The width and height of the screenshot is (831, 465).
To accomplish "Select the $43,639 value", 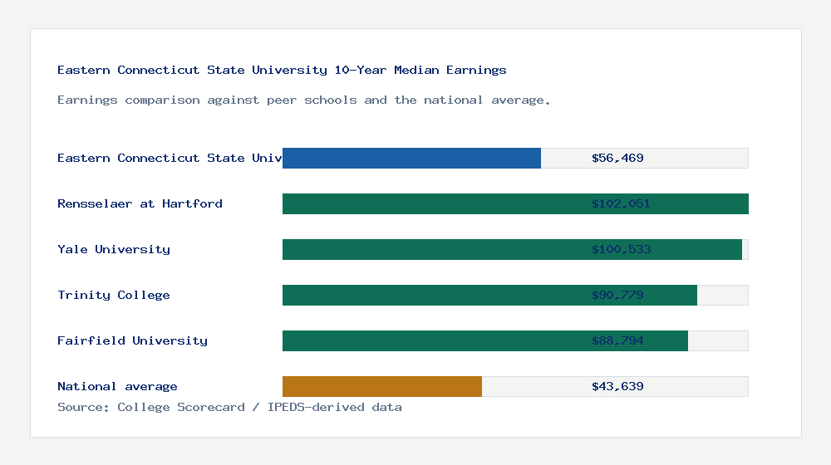I will tap(617, 387).
